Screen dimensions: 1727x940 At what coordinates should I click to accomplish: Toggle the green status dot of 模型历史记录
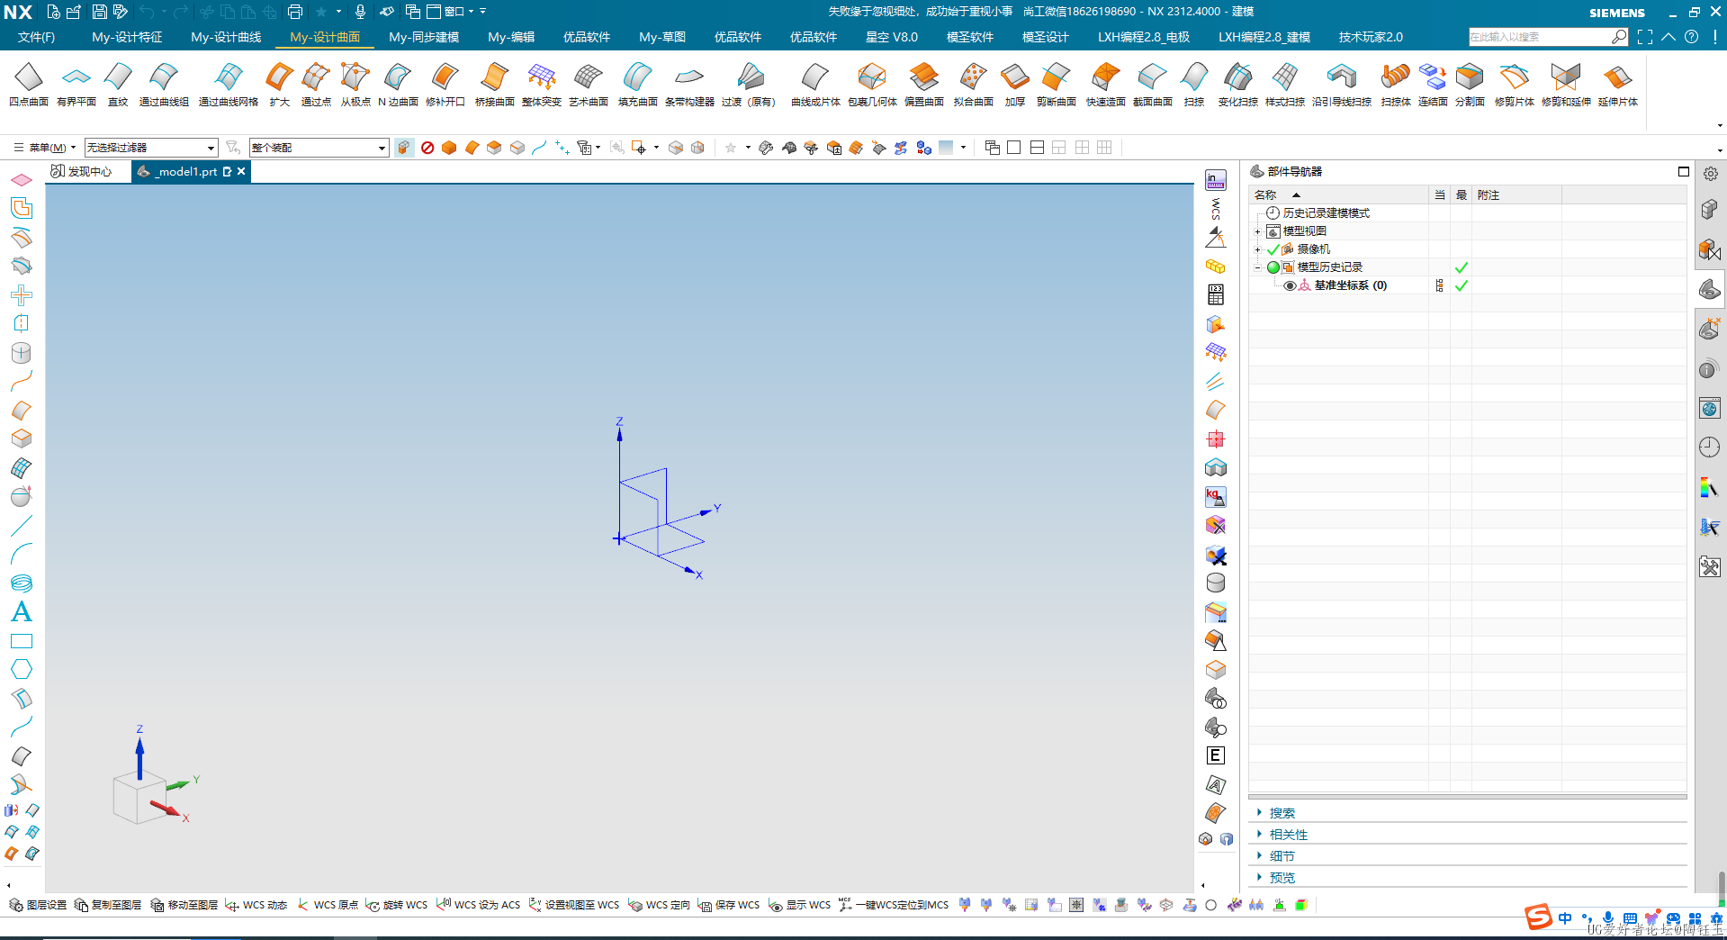point(1273,267)
